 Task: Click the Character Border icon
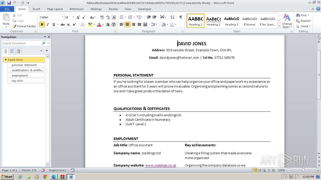tap(114, 17)
